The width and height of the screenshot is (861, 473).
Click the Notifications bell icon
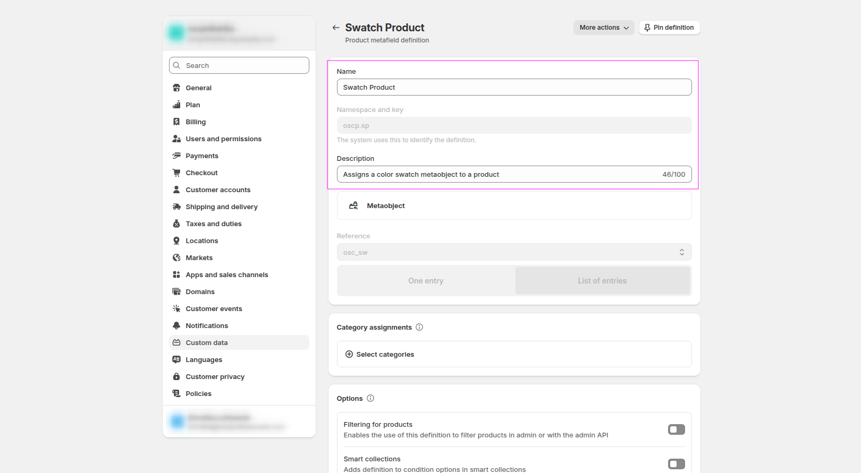pos(176,325)
